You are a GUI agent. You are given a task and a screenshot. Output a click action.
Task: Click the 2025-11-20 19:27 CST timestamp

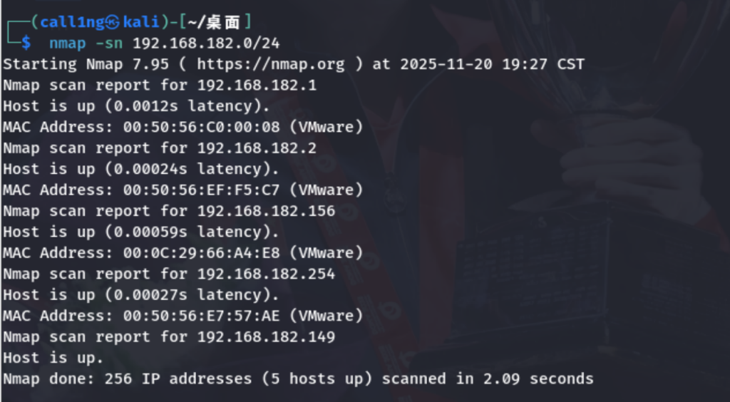click(x=492, y=64)
